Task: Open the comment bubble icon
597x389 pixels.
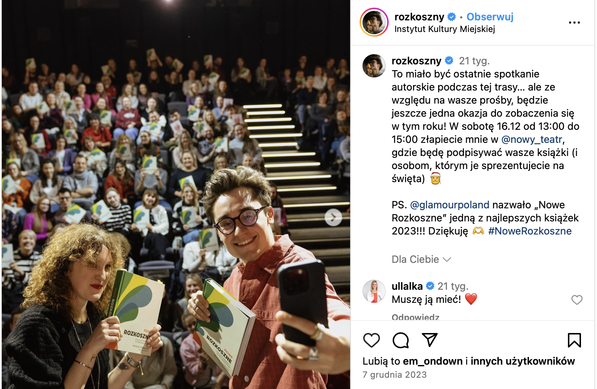Action: click(x=401, y=340)
